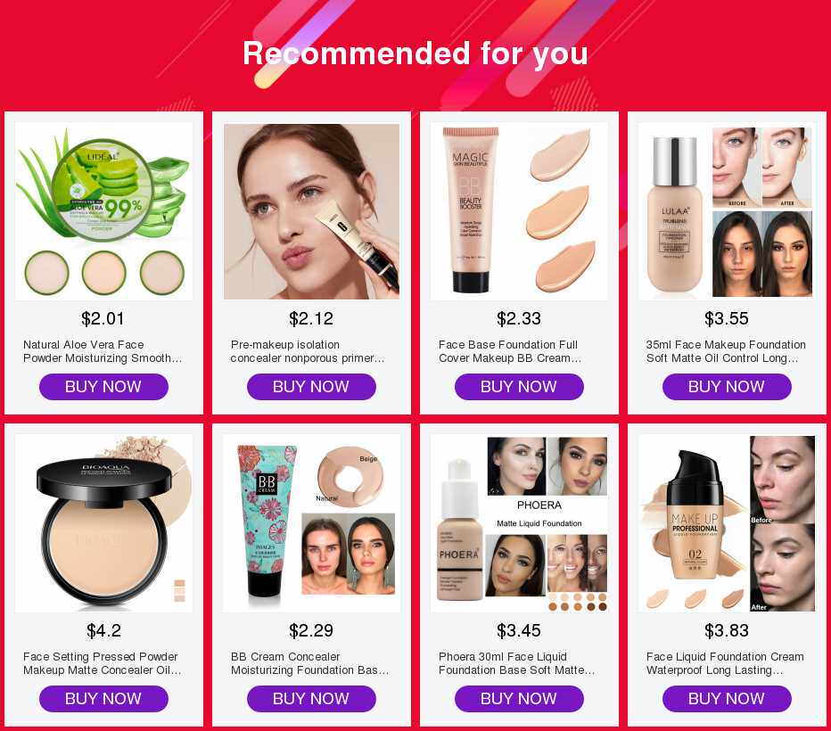Buy the $2.29 BB Cream Concealer
Viewport: 831px width, 731px height.
point(312,699)
